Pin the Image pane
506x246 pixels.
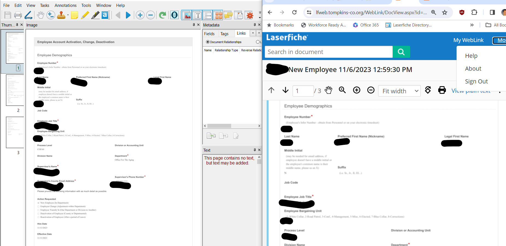point(194,25)
